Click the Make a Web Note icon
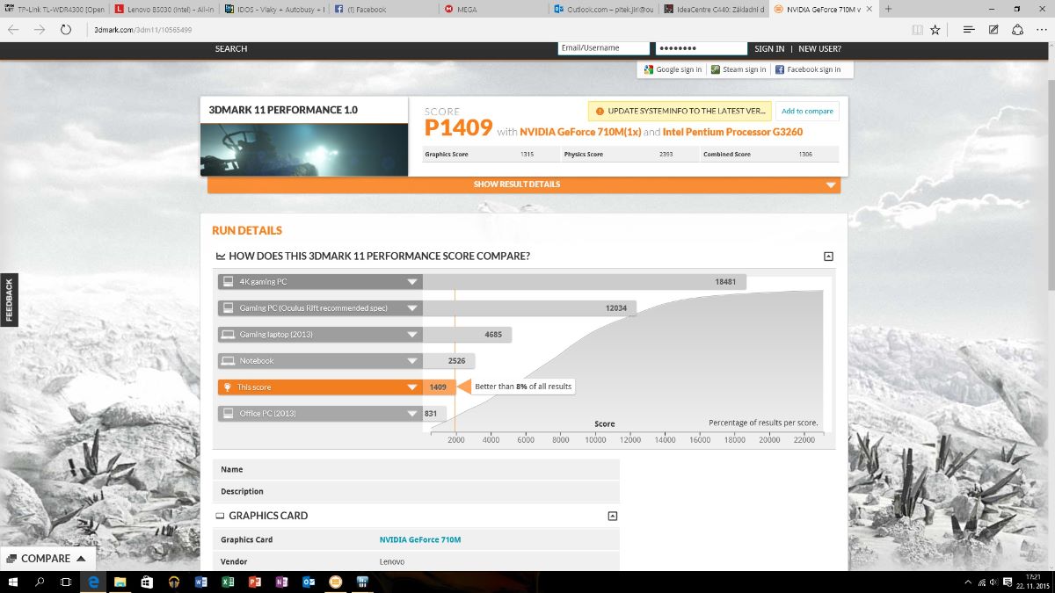1055x593 pixels. (x=993, y=29)
